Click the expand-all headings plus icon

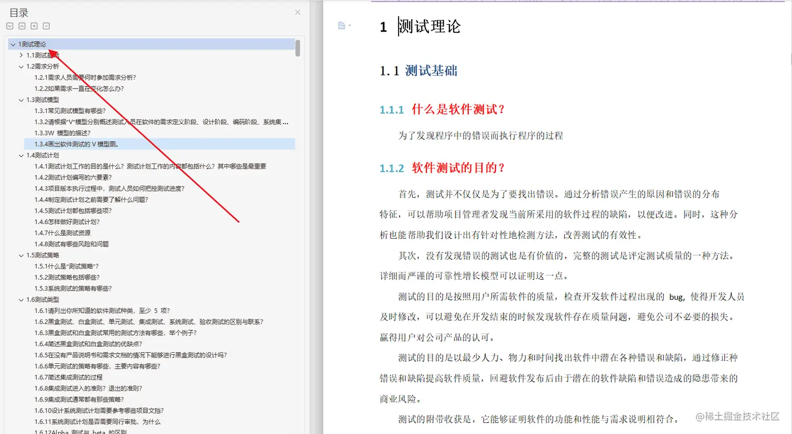[34, 25]
